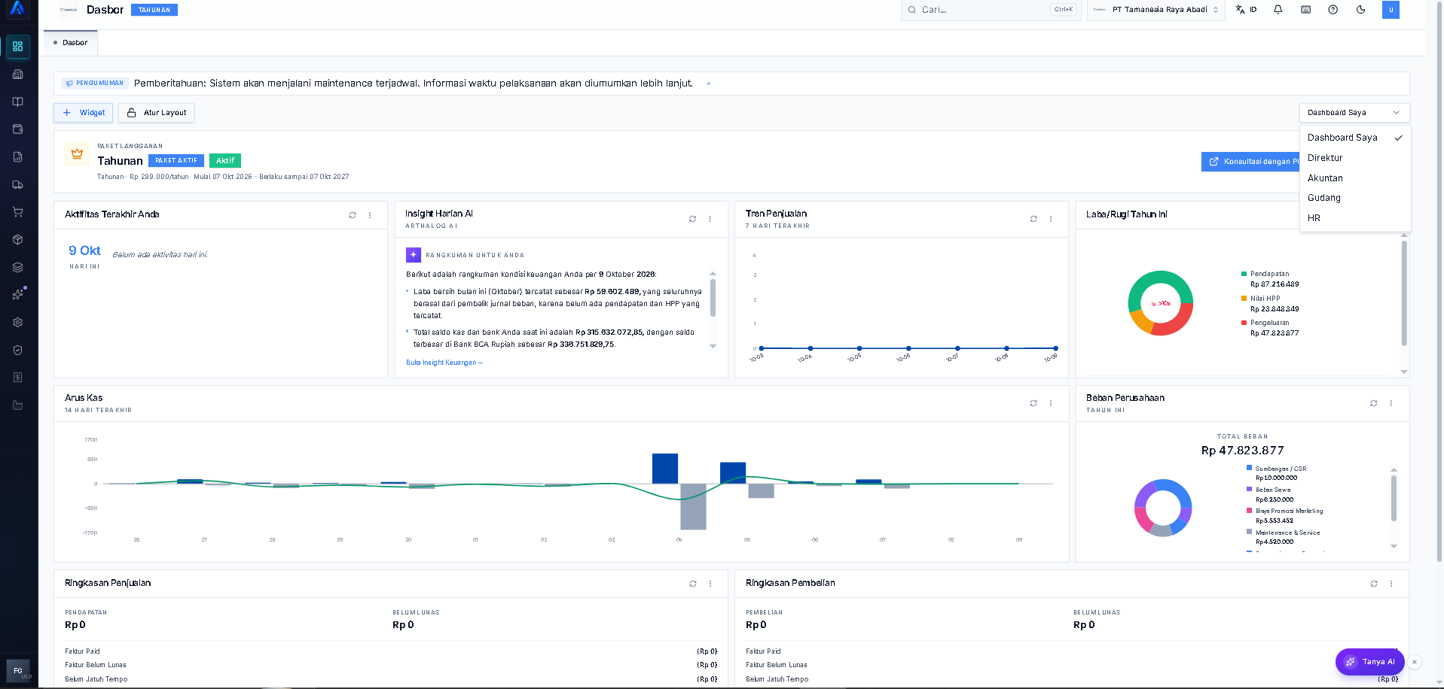Screen dimensions: 1444x689
Task: Open the delivery truck sidebar icon
Action: pyautogui.click(x=18, y=184)
